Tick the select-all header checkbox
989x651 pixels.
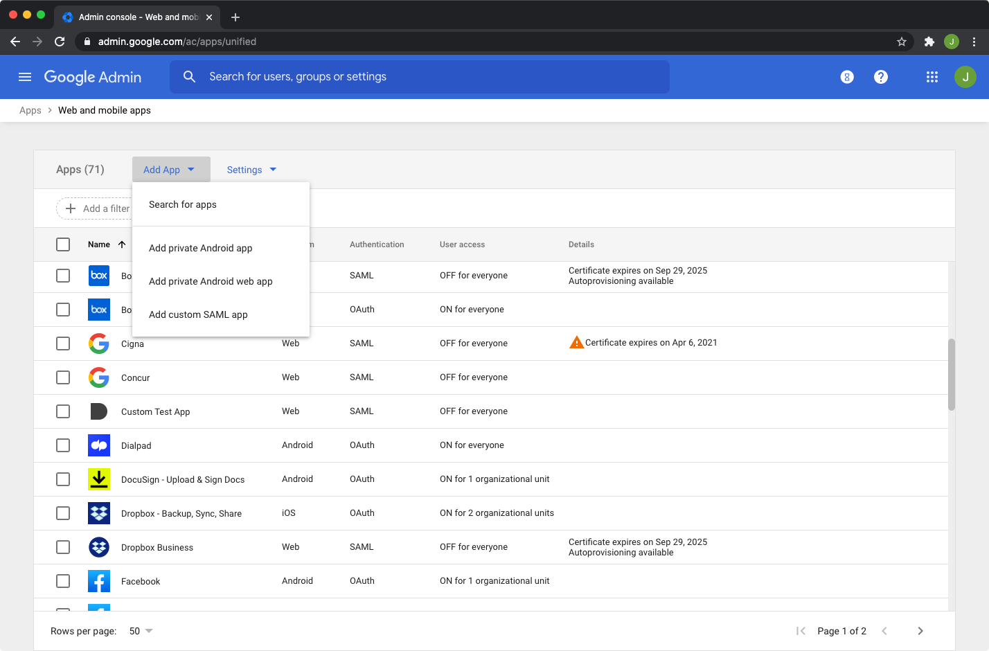[63, 244]
